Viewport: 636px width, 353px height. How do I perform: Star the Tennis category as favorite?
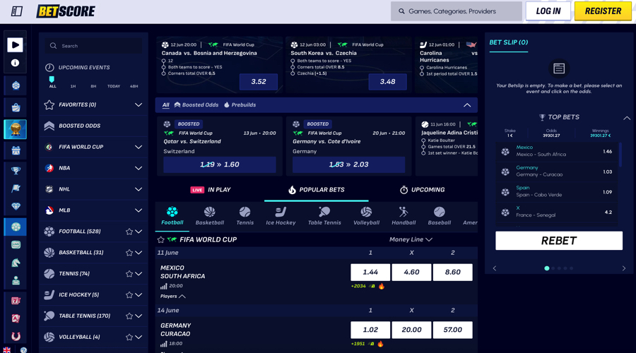[129, 273]
